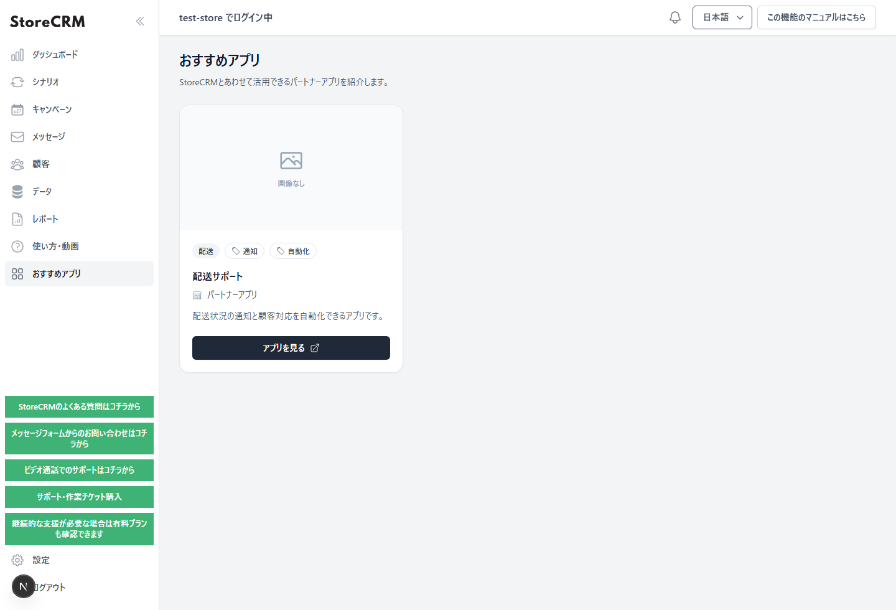The height and width of the screenshot is (610, 896).
Task: Click StoreCRMのよくある質問はコチラから button
Action: 79,406
